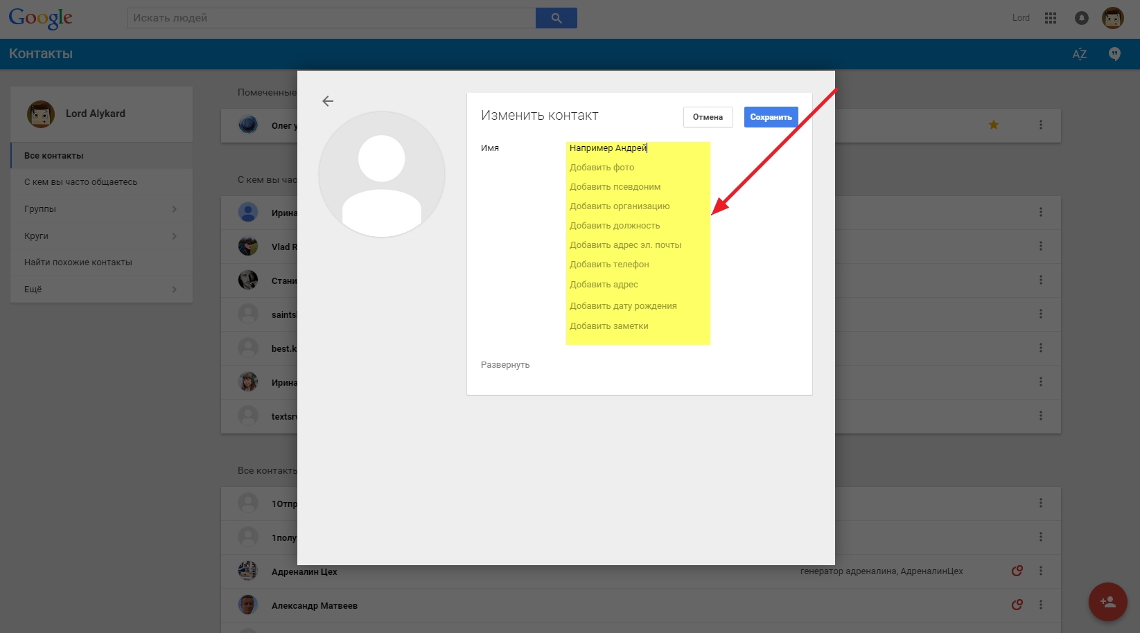Open the three-dot menu on the saints row
Screen dimensions: 1140x633
pos(1040,314)
